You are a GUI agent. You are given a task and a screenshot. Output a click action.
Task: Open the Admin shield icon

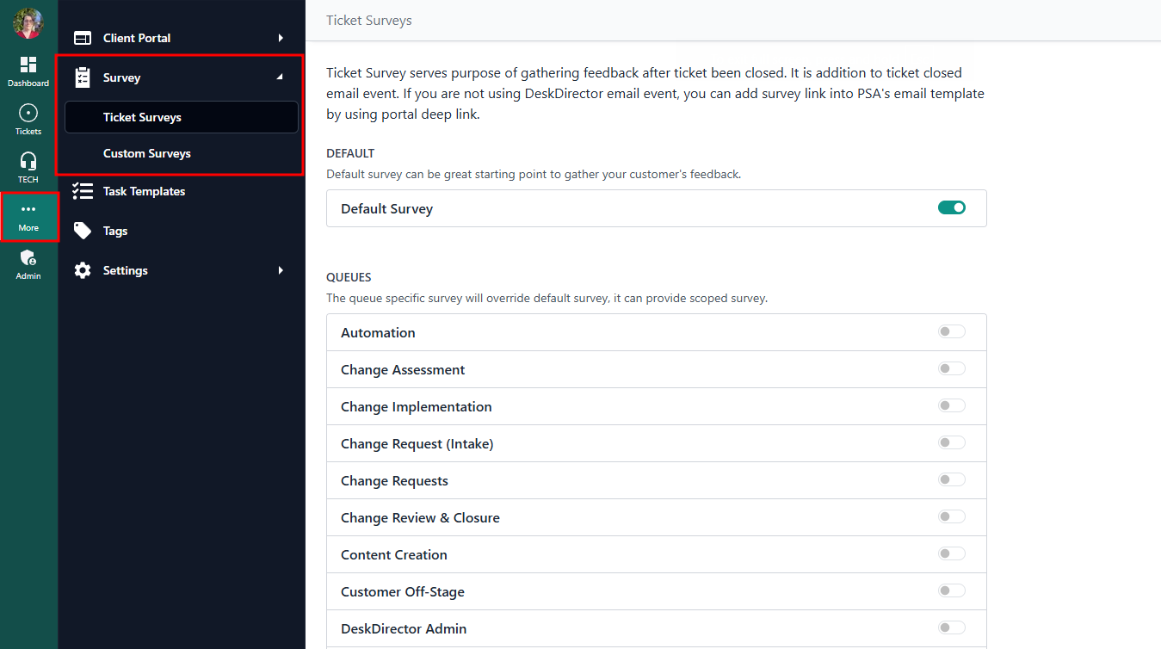click(28, 258)
